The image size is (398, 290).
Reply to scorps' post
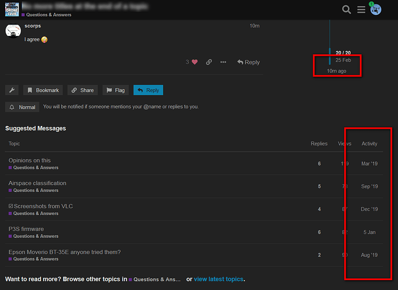[x=249, y=62]
